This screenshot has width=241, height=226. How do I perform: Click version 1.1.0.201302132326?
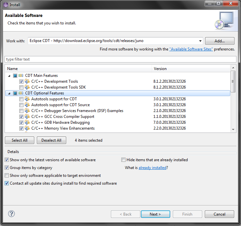170,117
